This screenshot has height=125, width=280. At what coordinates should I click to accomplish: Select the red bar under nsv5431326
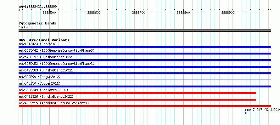pyautogui.click(x=137, y=100)
